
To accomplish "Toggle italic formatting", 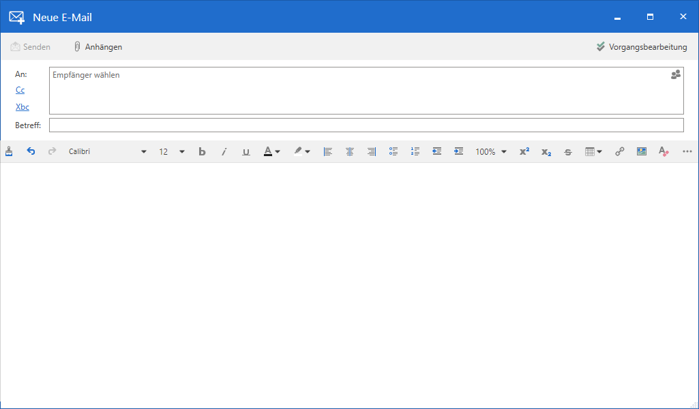I will [x=224, y=152].
